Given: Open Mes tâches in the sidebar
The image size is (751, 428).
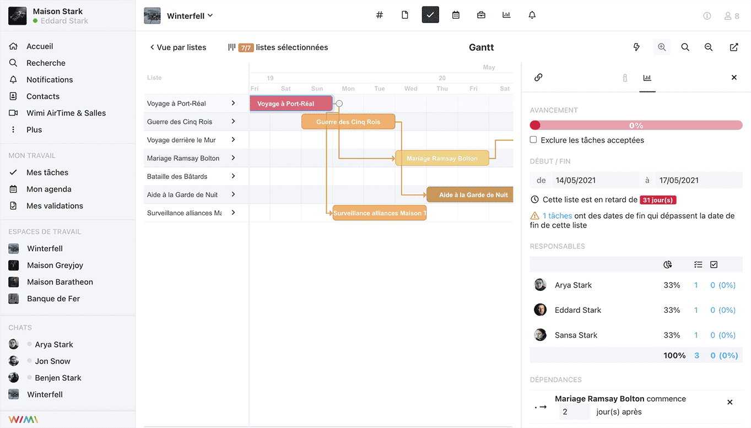Looking at the screenshot, I should (47, 172).
